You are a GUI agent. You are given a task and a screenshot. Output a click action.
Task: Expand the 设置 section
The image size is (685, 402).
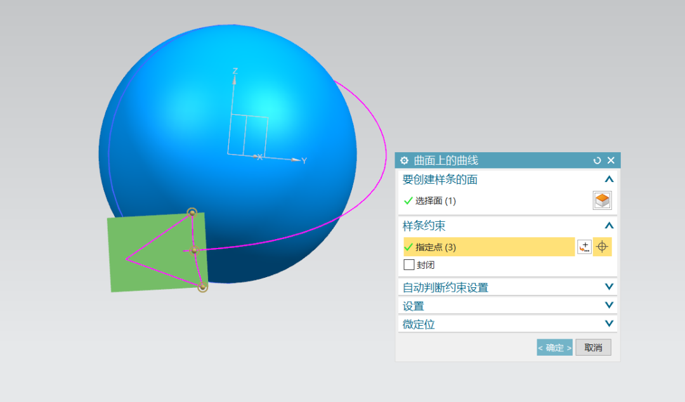tap(609, 305)
